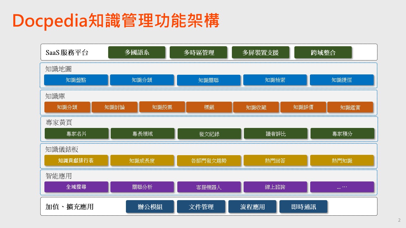Click the 知識地圖 section heading

(58, 69)
